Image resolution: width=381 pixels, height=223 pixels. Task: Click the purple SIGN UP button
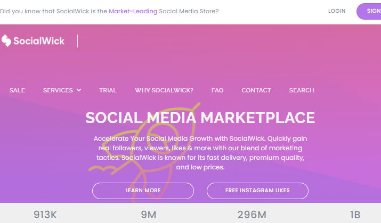coord(369,11)
